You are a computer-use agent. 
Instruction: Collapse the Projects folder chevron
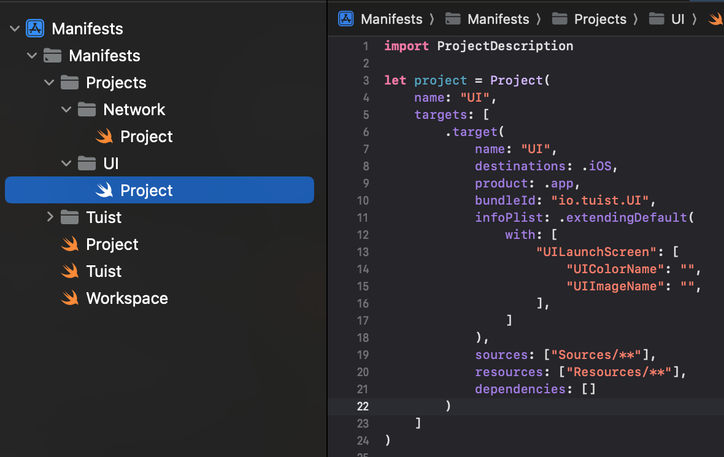point(49,83)
